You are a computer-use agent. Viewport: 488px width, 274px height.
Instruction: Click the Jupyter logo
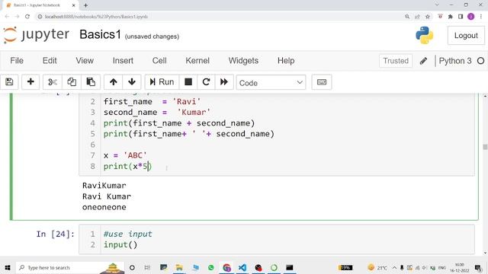click(x=36, y=35)
